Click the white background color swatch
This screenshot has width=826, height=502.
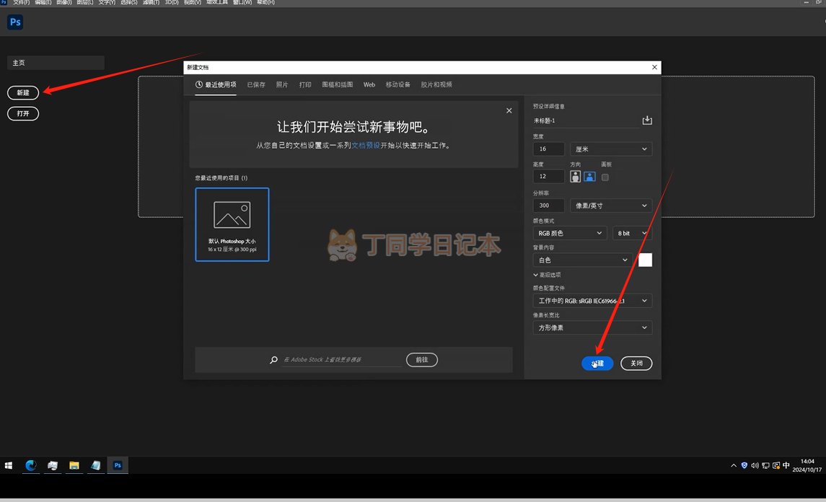pos(645,260)
